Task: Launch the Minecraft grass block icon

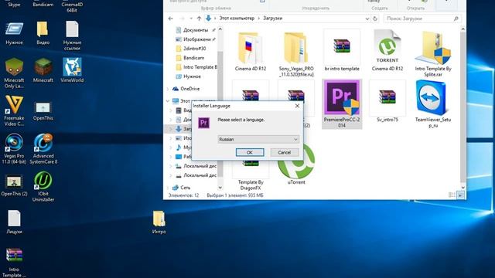Action: tap(43, 70)
